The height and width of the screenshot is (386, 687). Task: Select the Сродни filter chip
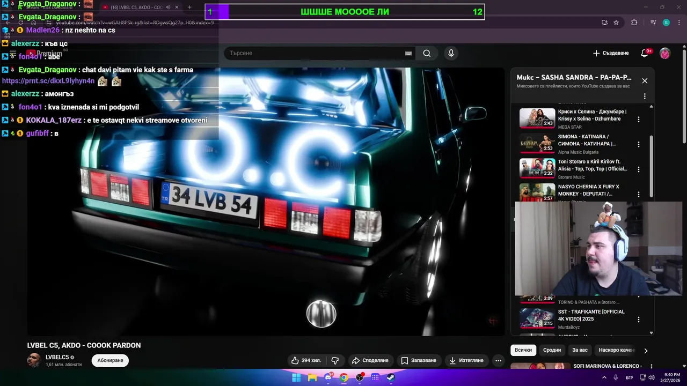(552, 350)
